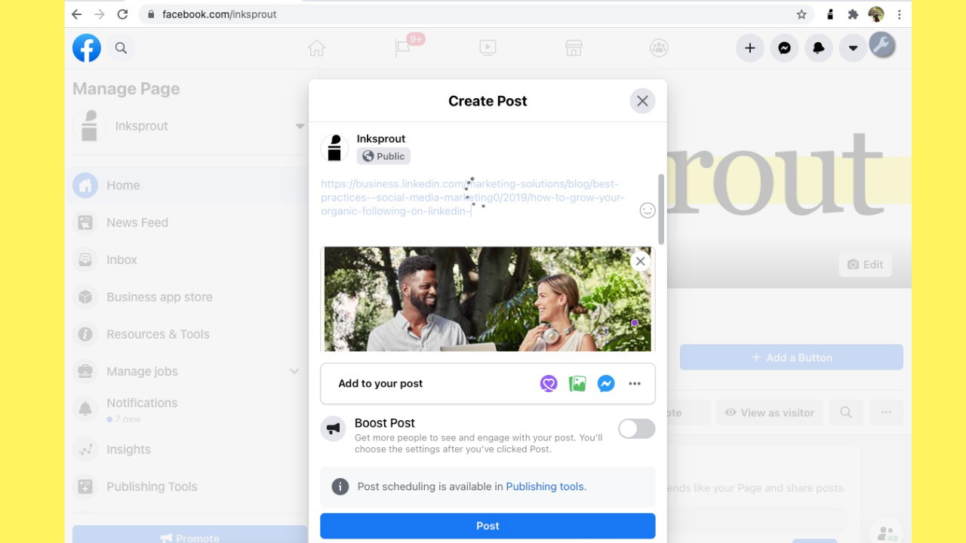Expand the Manage jobs section

click(x=294, y=371)
